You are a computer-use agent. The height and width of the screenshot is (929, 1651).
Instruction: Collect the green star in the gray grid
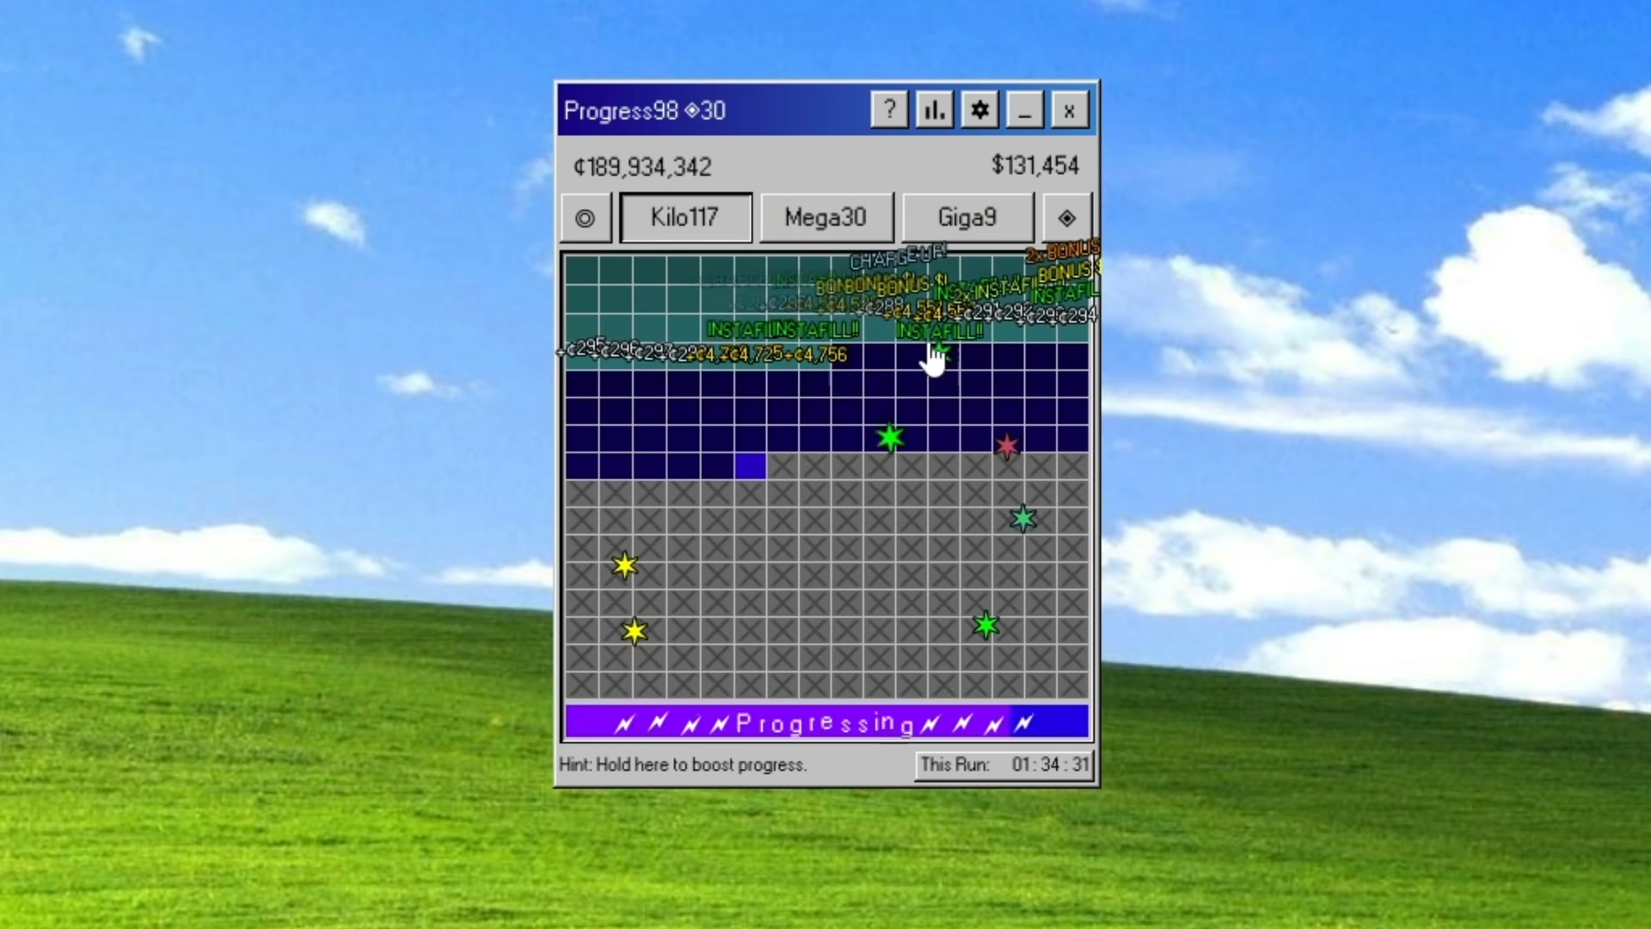tap(986, 624)
